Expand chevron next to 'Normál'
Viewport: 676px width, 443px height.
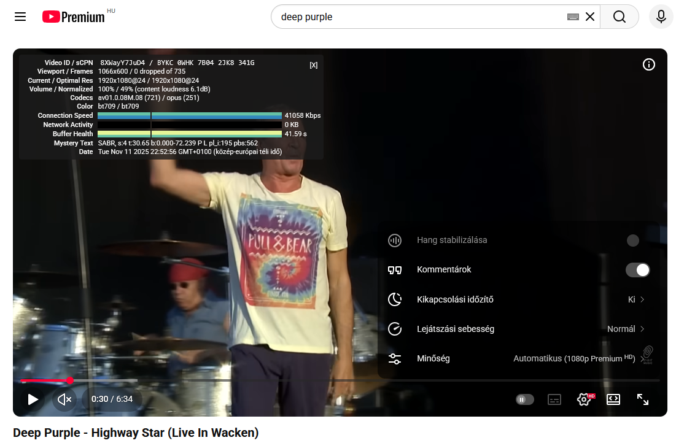642,329
